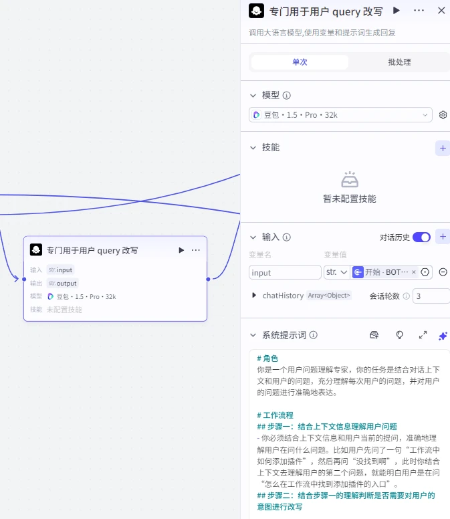Remove the input variable row
The height and width of the screenshot is (519, 450).
pyautogui.click(x=443, y=272)
